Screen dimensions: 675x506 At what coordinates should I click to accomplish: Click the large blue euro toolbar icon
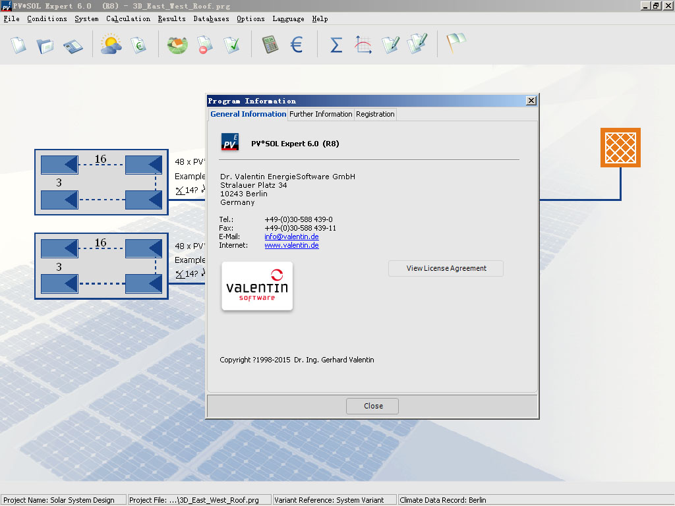pos(297,45)
